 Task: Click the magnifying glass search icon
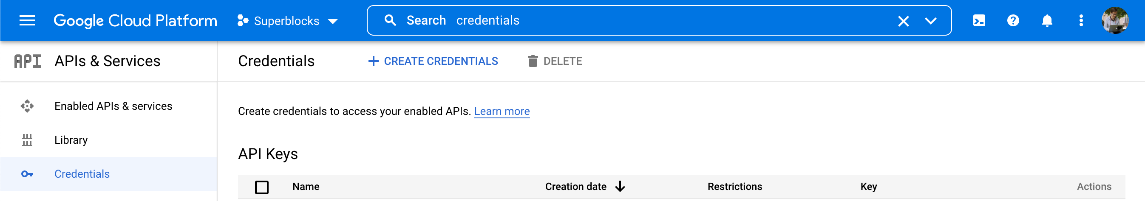[x=390, y=20]
